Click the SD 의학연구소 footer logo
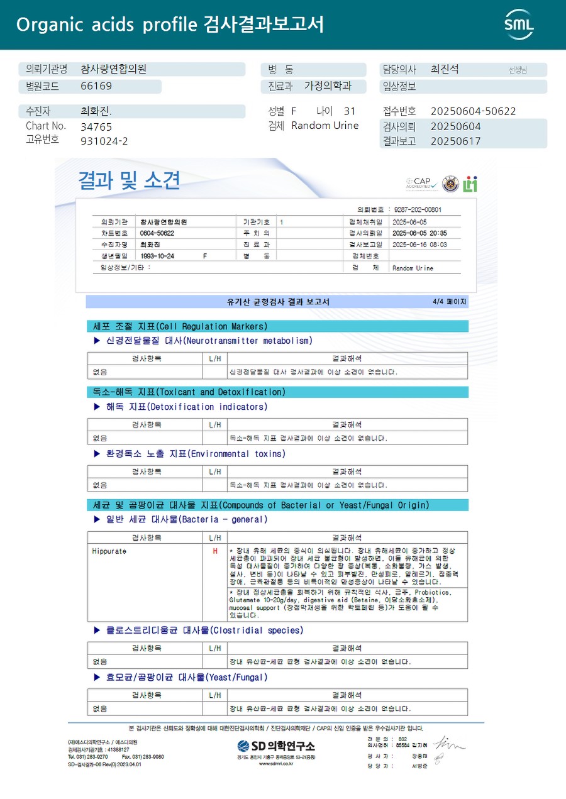The height and width of the screenshot is (799, 566). tap(276, 746)
